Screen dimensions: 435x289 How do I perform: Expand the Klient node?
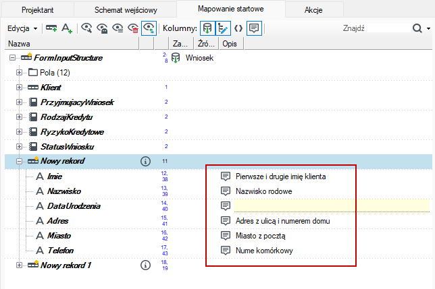(x=19, y=88)
